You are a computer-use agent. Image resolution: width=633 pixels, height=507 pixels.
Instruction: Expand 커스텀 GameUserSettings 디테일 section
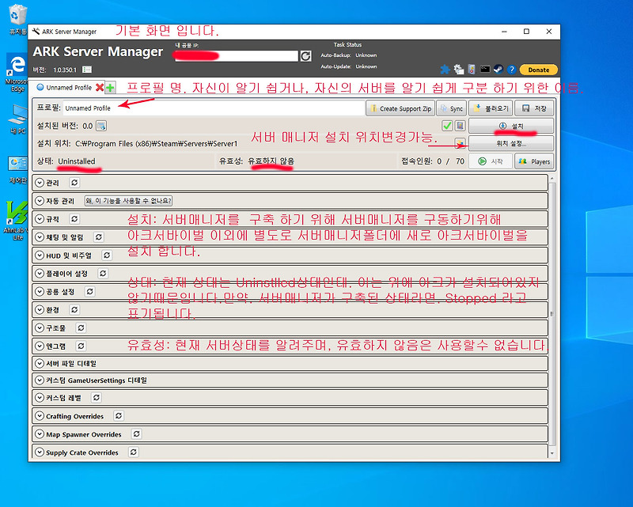(x=39, y=380)
